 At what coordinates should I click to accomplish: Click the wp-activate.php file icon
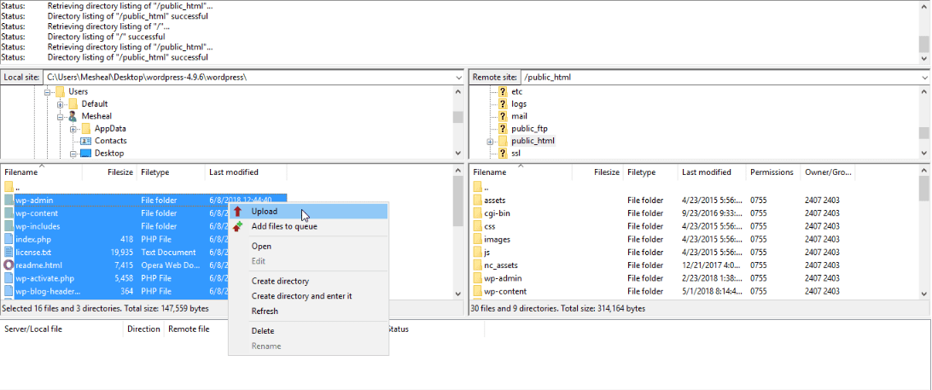(9, 278)
